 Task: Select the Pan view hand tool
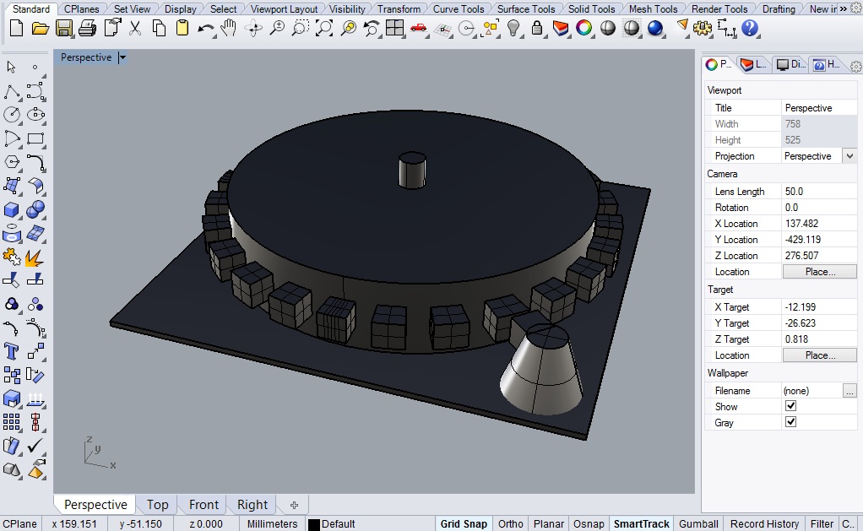click(228, 28)
